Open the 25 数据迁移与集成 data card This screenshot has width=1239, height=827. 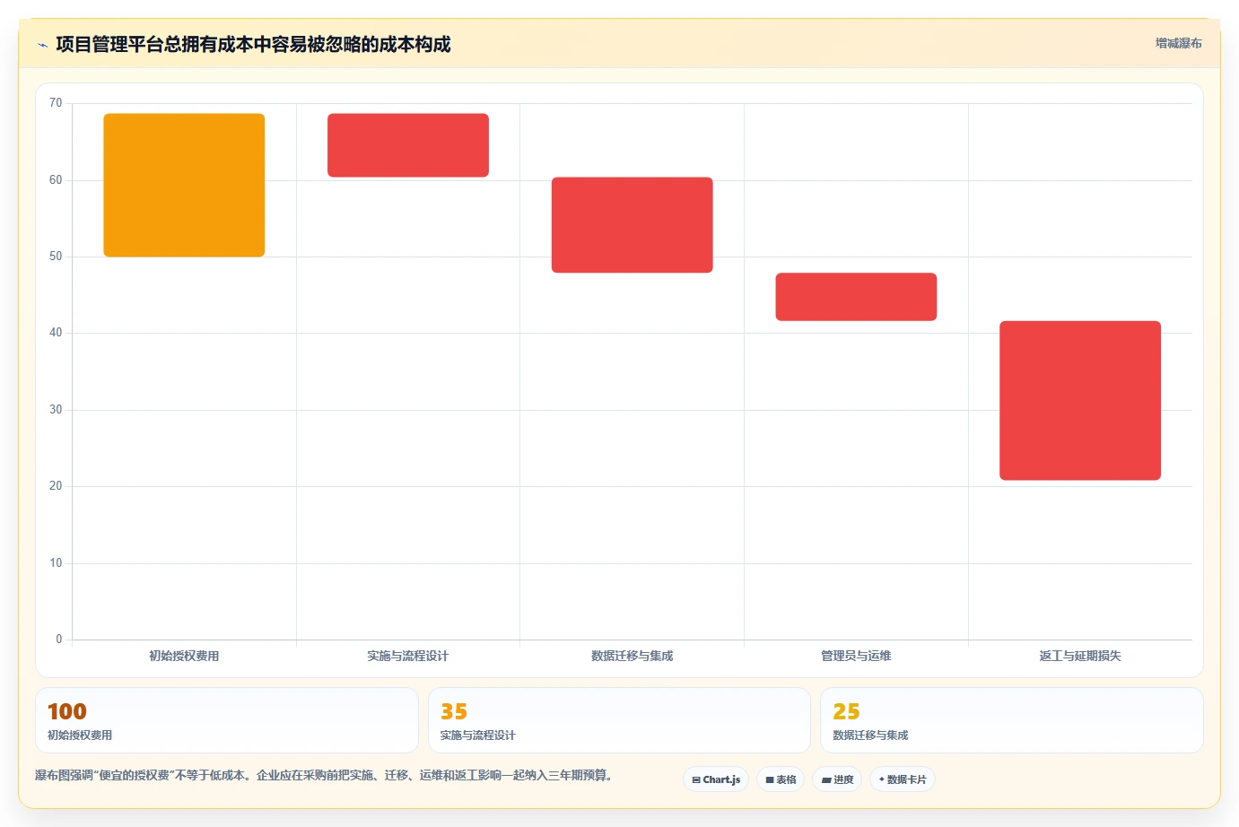(1012, 720)
